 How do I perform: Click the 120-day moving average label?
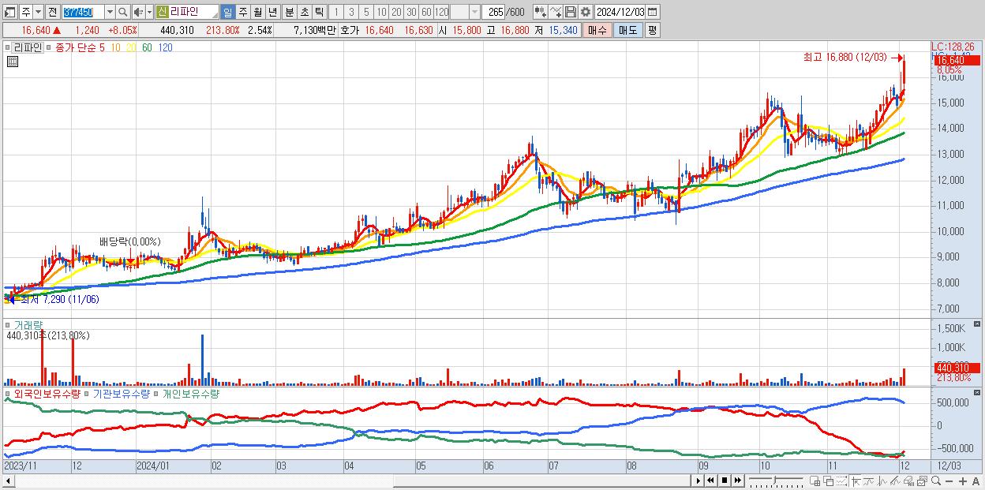165,47
